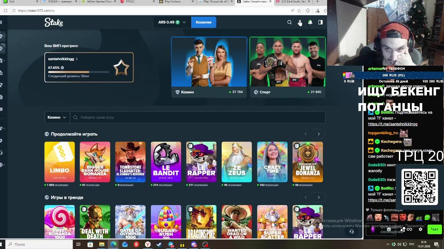Open the Казино category dropdown

click(x=57, y=117)
